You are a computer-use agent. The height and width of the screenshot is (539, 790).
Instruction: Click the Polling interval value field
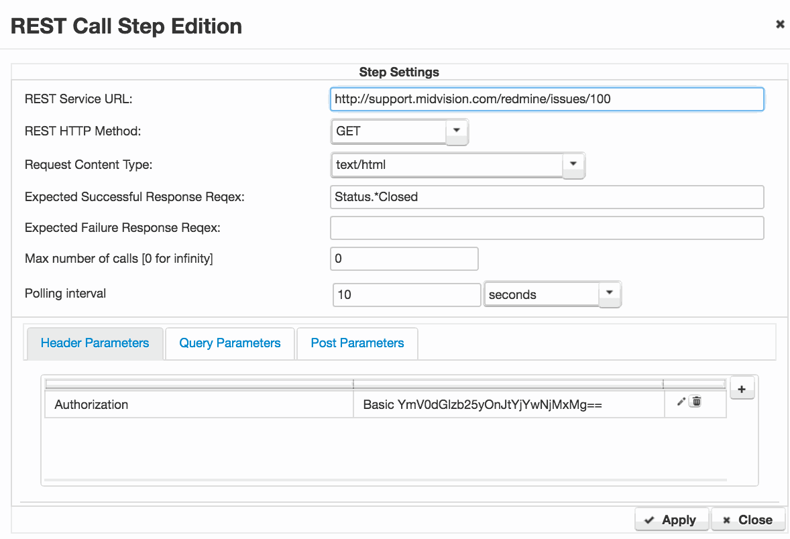point(406,295)
